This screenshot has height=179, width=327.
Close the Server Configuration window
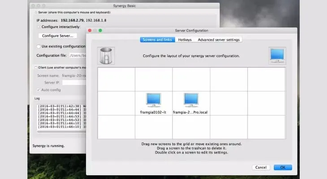pos(90,30)
